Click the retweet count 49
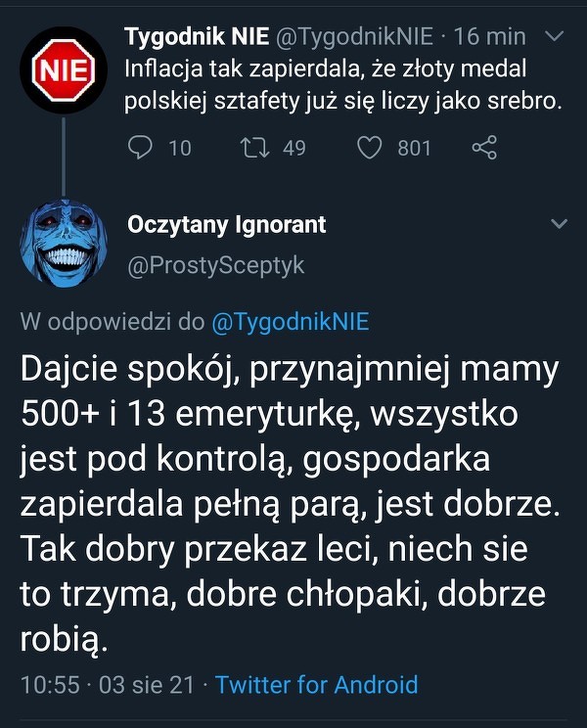This screenshot has width=587, height=728. coord(293,148)
